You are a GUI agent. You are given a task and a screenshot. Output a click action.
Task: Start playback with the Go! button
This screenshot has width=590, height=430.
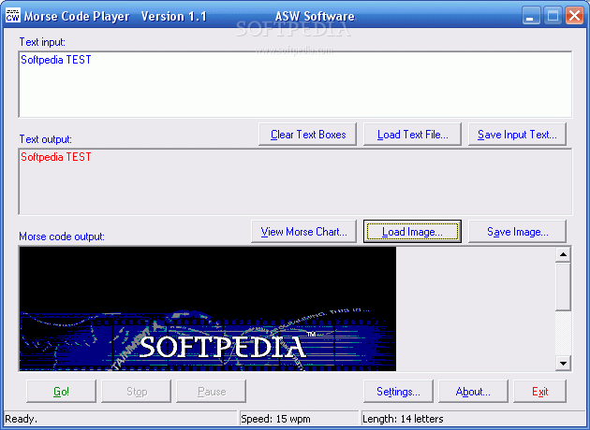pyautogui.click(x=61, y=392)
